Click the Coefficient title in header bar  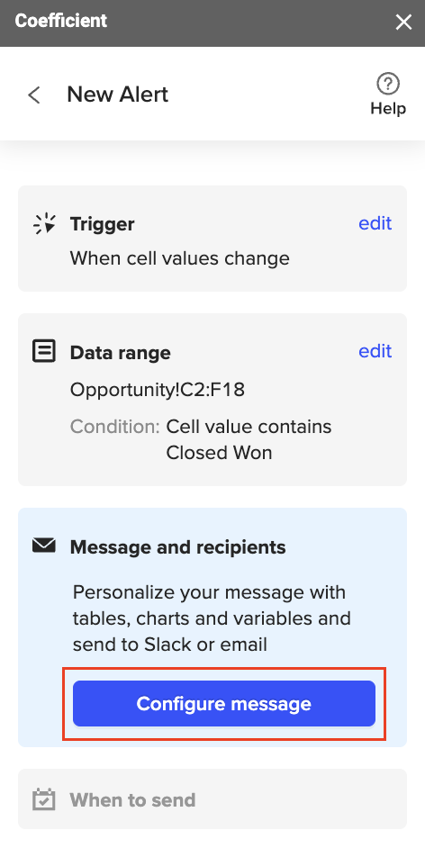(x=61, y=21)
